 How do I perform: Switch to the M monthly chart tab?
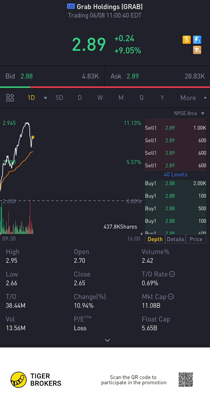coord(121,98)
